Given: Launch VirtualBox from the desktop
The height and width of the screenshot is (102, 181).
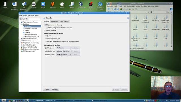Looking at the screenshot, I should (81, 5).
